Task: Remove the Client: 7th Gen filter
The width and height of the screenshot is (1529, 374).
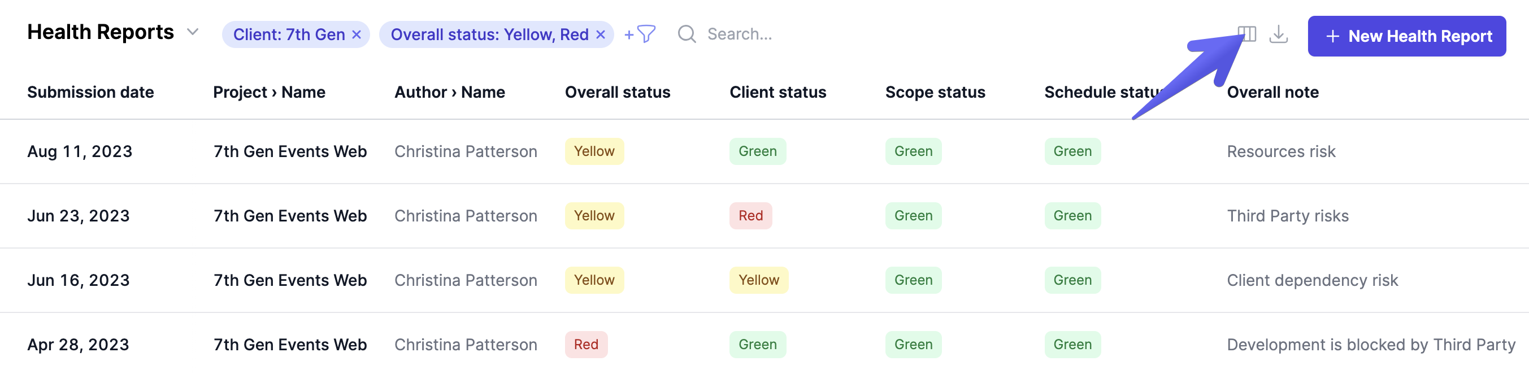Action: tap(356, 35)
